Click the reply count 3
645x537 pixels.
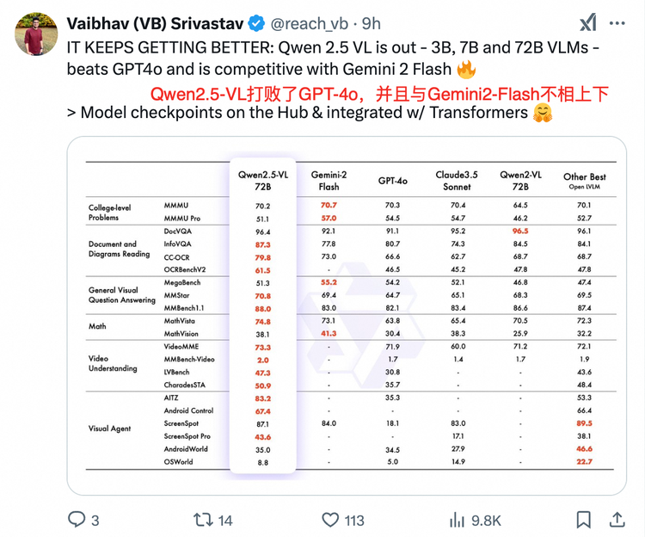95,521
